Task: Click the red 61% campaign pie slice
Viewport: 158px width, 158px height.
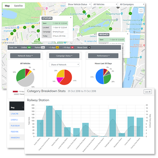Action: (x=67, y=78)
